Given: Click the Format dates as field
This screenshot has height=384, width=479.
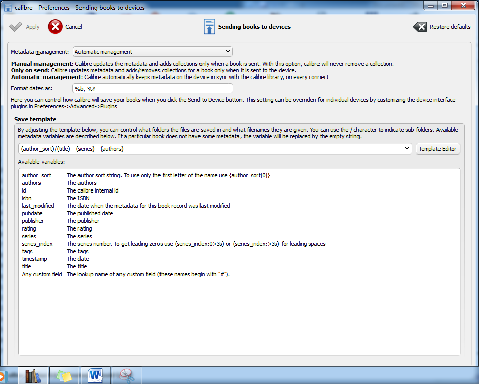Looking at the screenshot, I should tap(153, 88).
